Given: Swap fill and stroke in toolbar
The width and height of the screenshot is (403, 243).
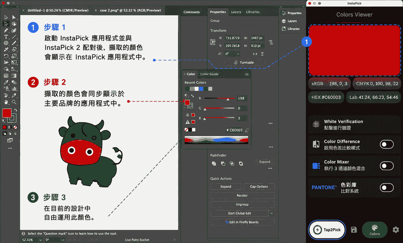Looking at the screenshot, I should tap(15, 110).
